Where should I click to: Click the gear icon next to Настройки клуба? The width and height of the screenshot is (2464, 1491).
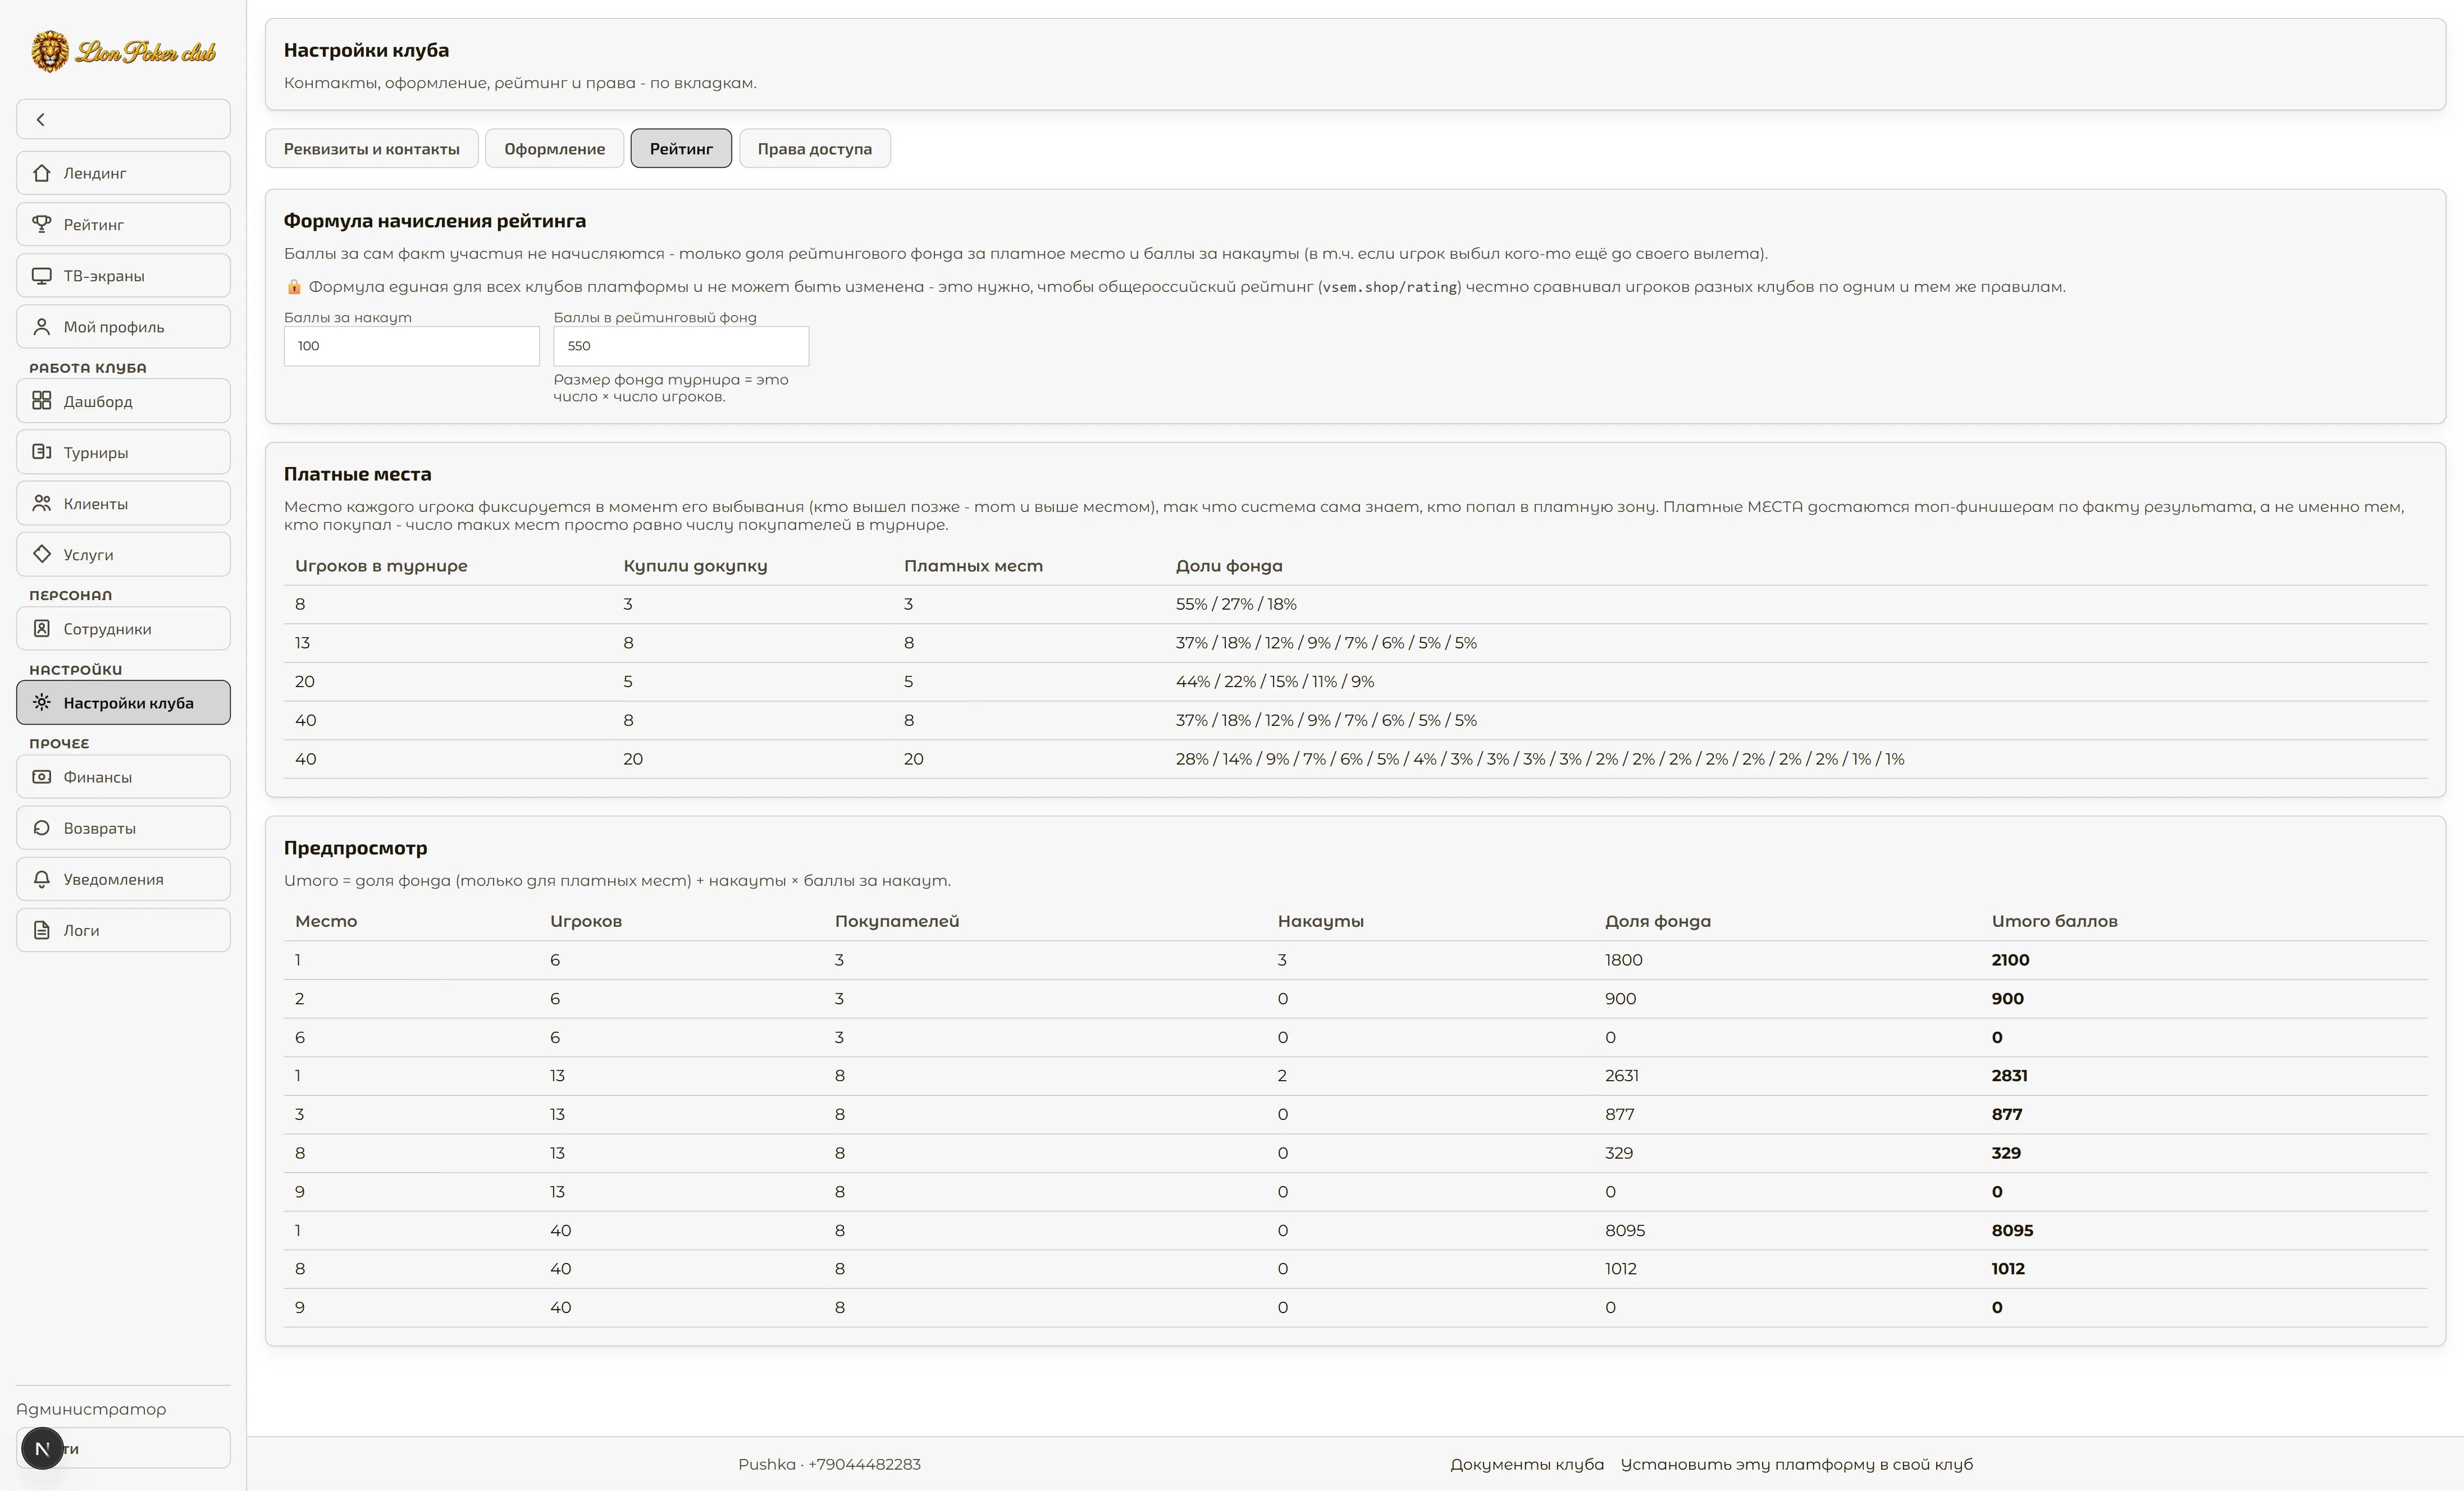coord(41,702)
